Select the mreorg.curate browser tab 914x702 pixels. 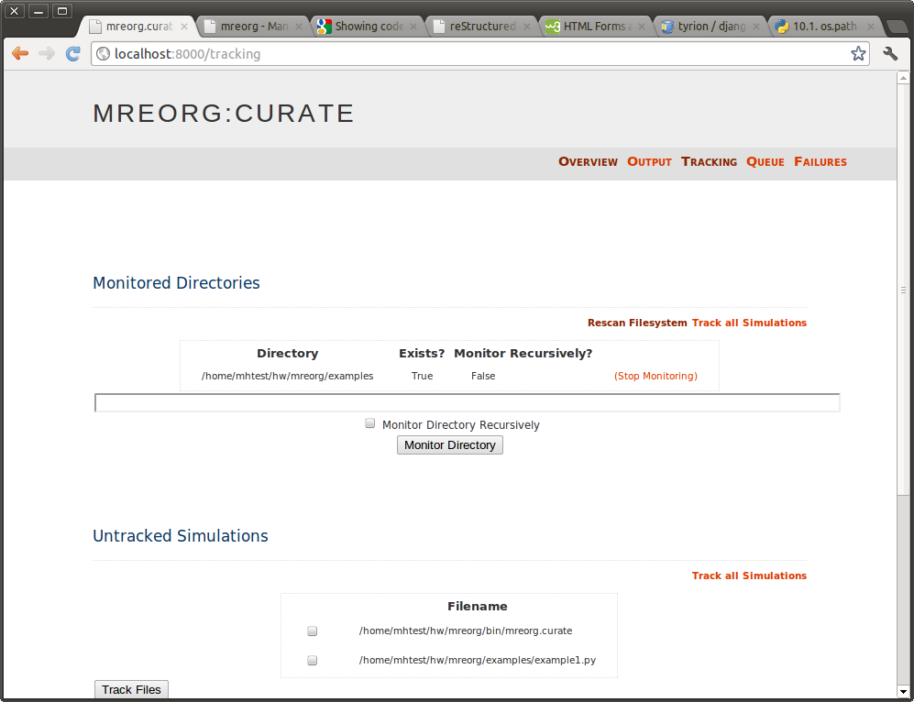(138, 27)
